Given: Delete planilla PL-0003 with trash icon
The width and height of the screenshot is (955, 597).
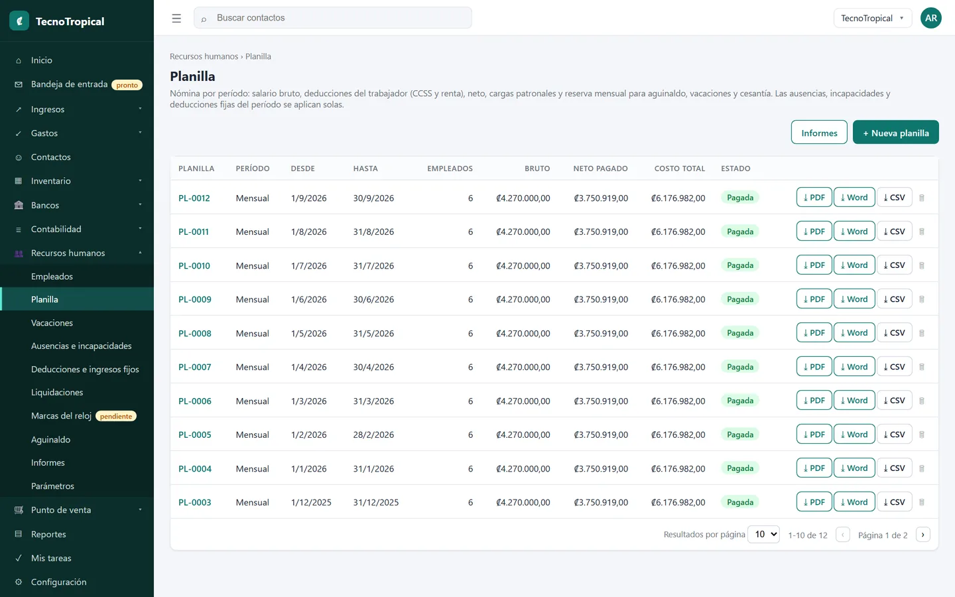Looking at the screenshot, I should click(x=922, y=502).
